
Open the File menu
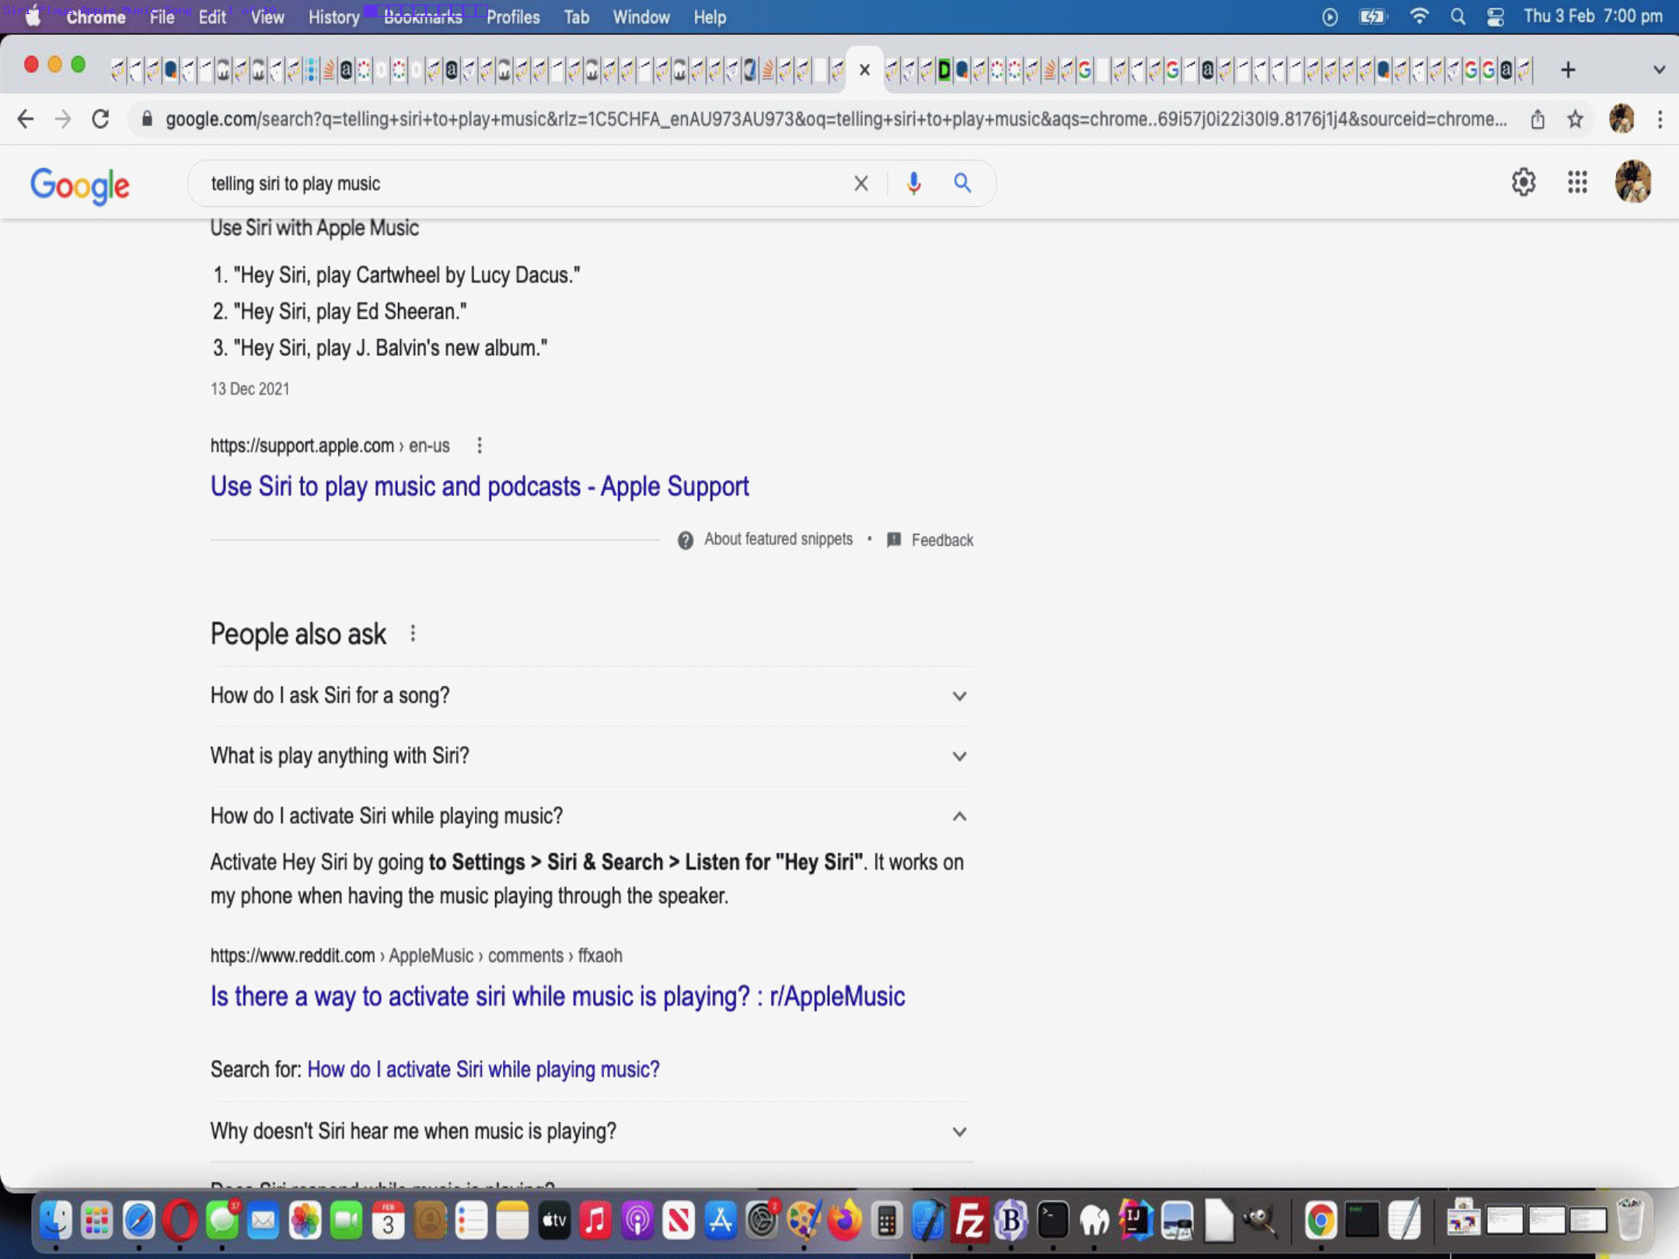pos(162,17)
